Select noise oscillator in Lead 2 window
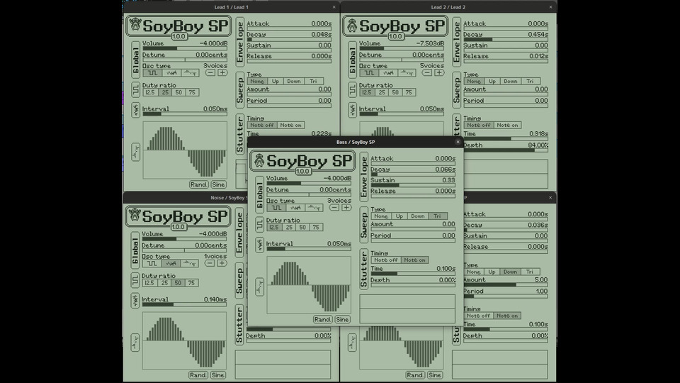680x383 pixels. tap(388, 73)
